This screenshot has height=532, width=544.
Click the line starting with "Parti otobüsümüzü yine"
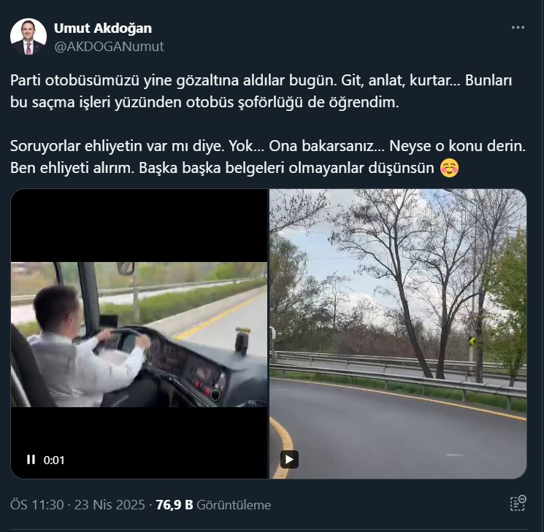pyautogui.click(x=261, y=80)
